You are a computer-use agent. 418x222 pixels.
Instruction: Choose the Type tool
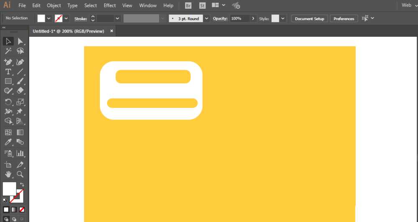8,71
